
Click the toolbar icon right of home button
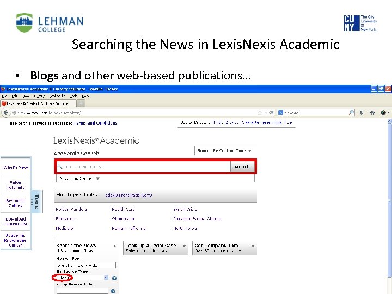point(383,113)
